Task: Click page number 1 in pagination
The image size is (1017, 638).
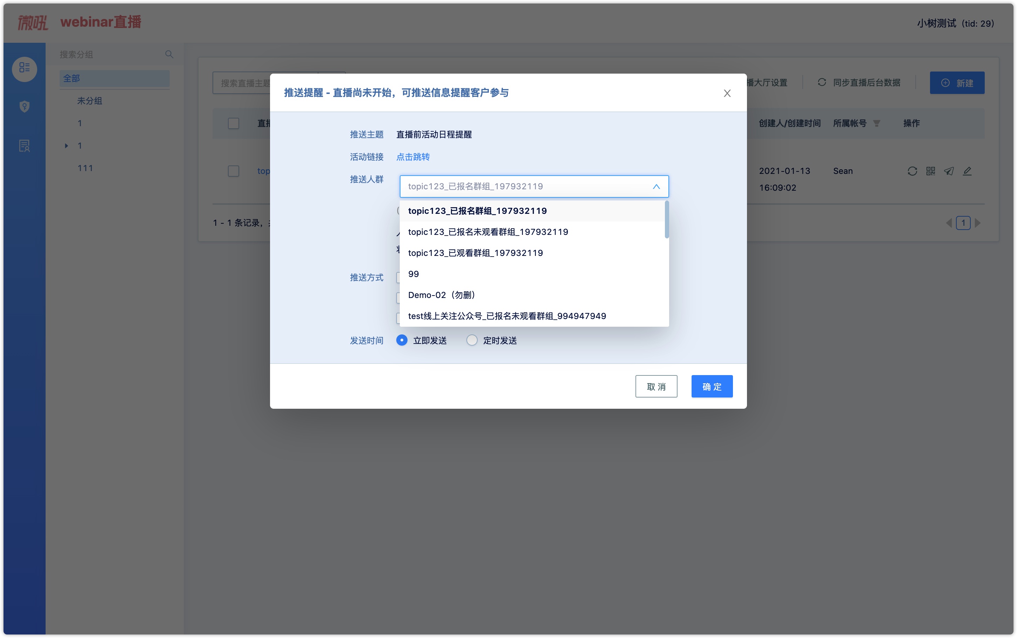Action: pos(963,223)
